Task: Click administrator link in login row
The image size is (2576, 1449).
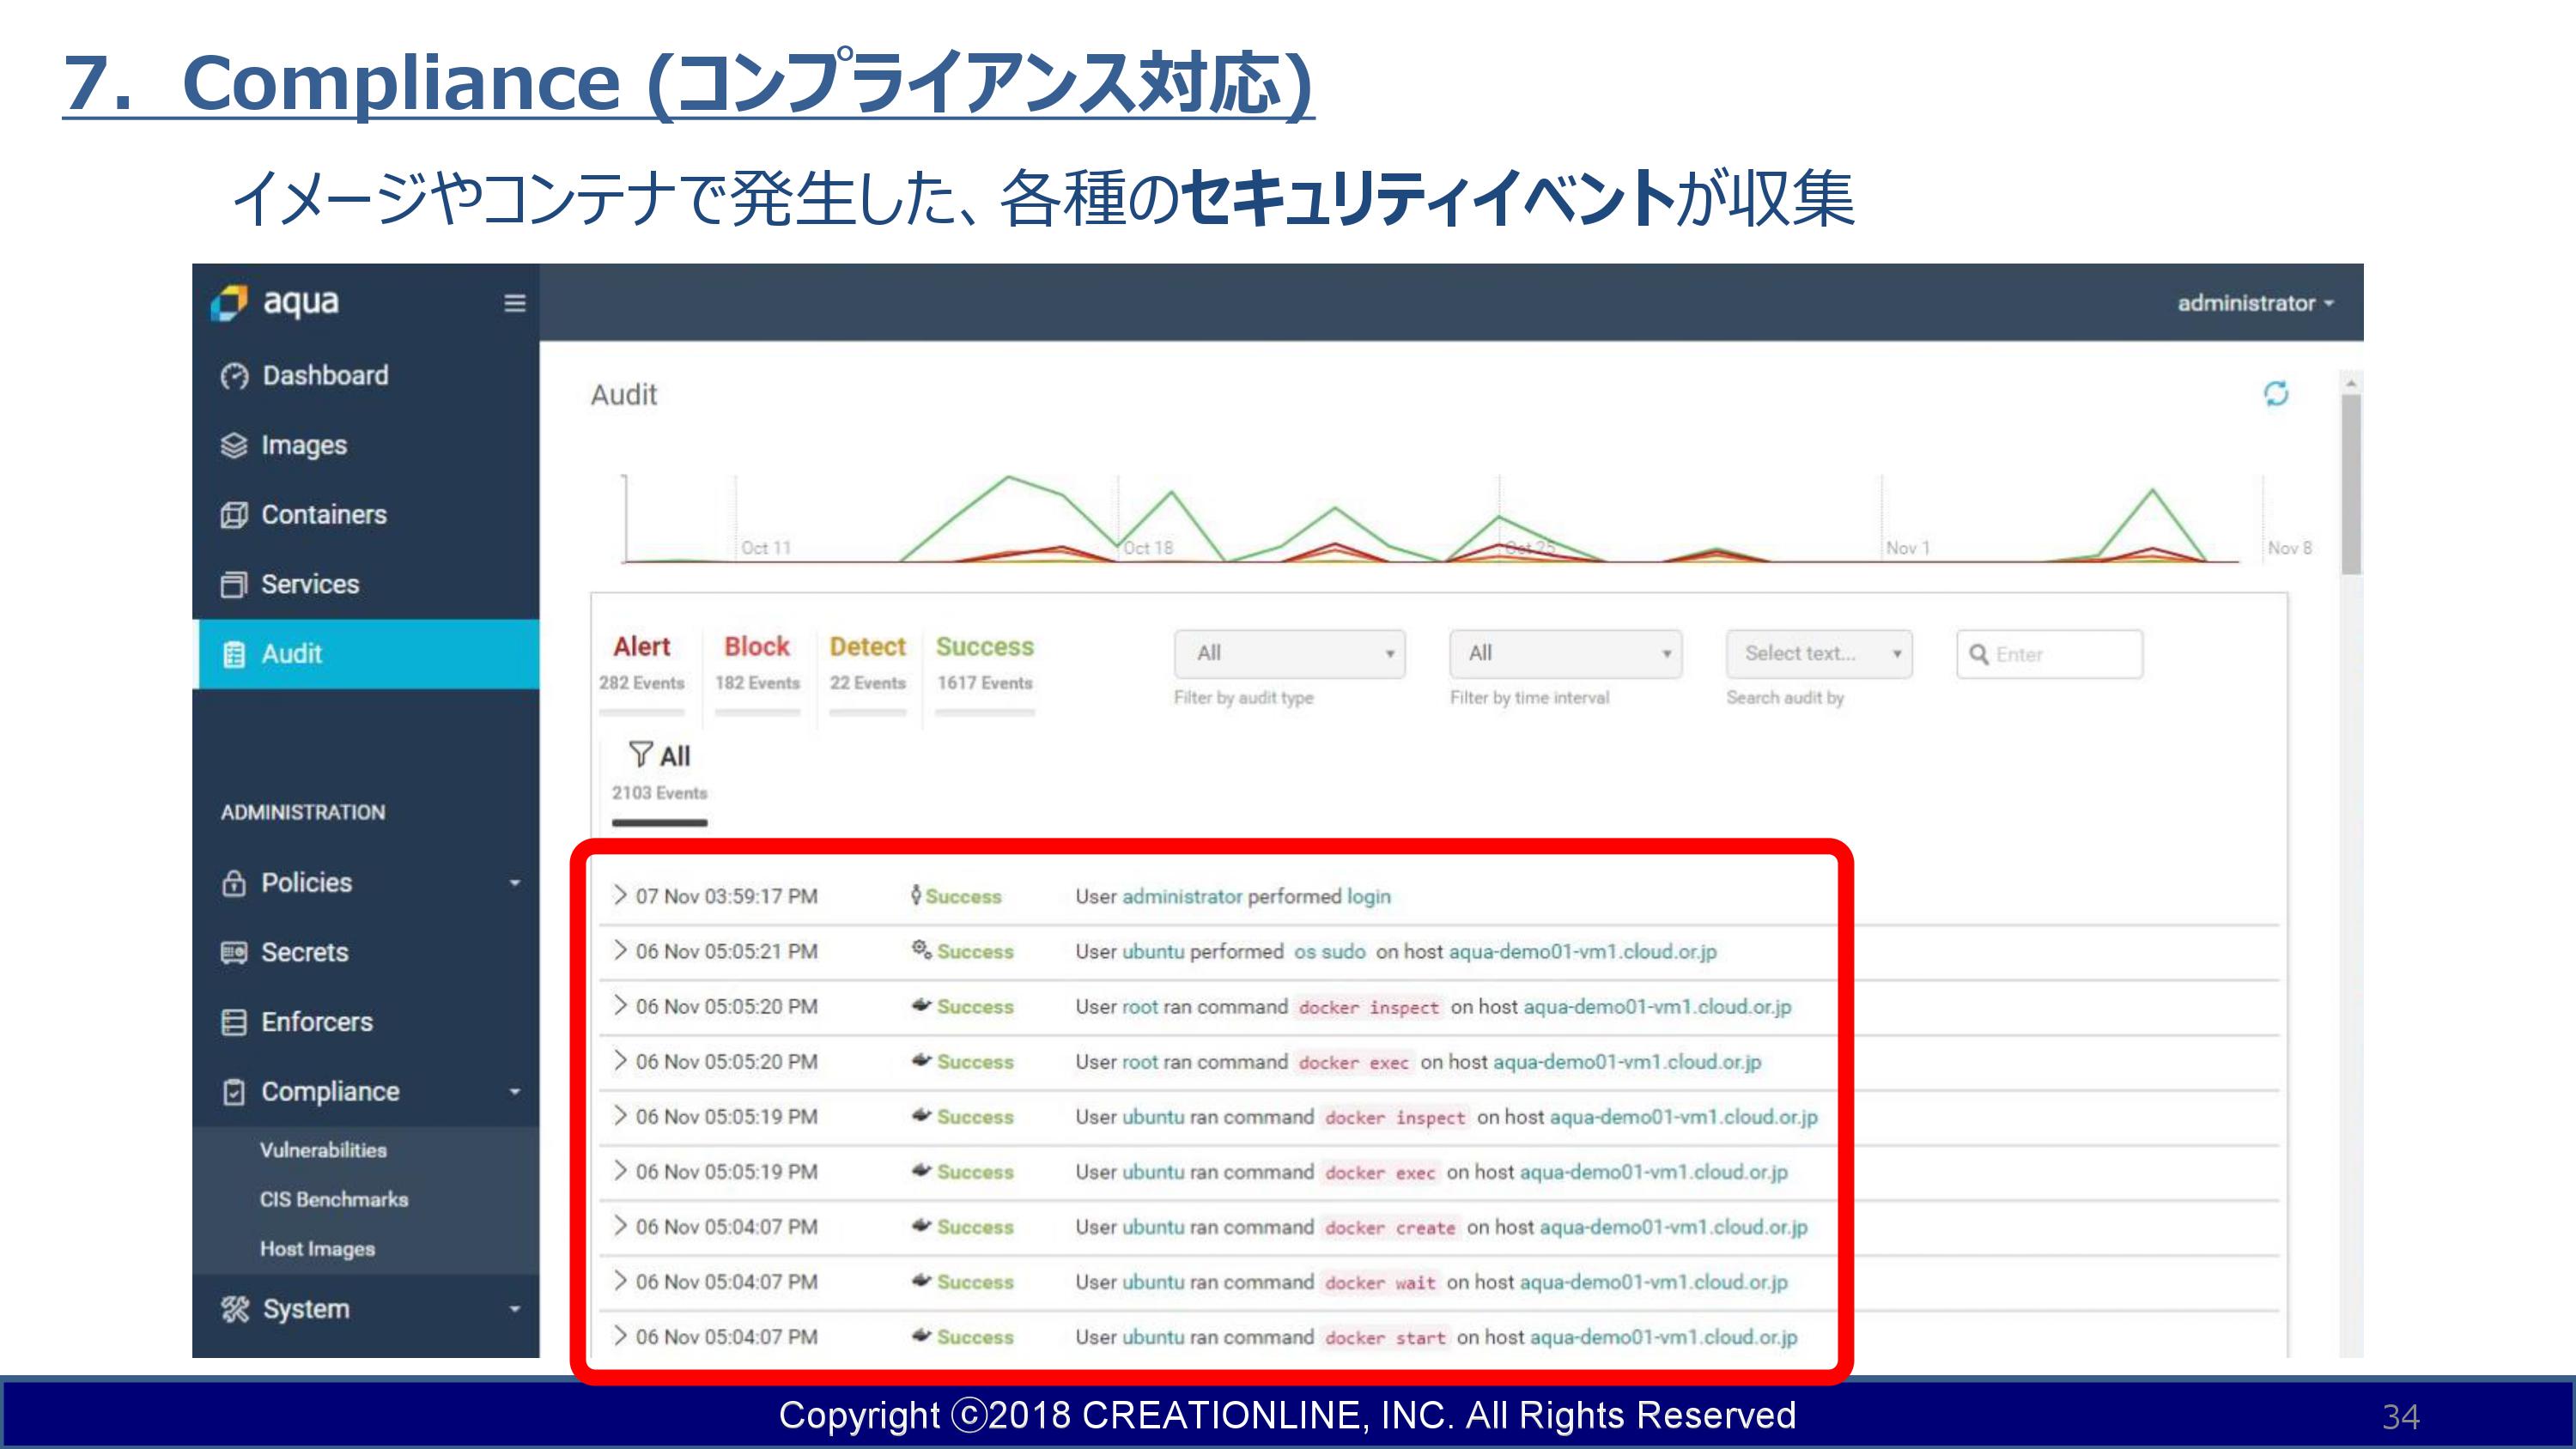Action: [1182, 896]
